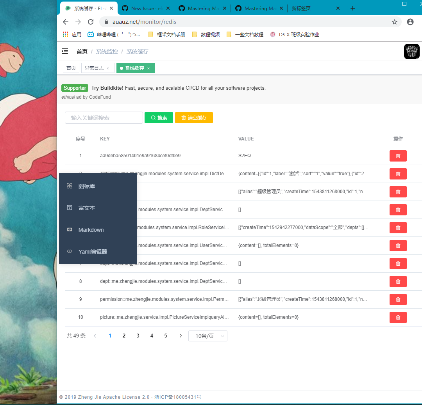Open the 教程视频 bookmark folder

coord(206,34)
